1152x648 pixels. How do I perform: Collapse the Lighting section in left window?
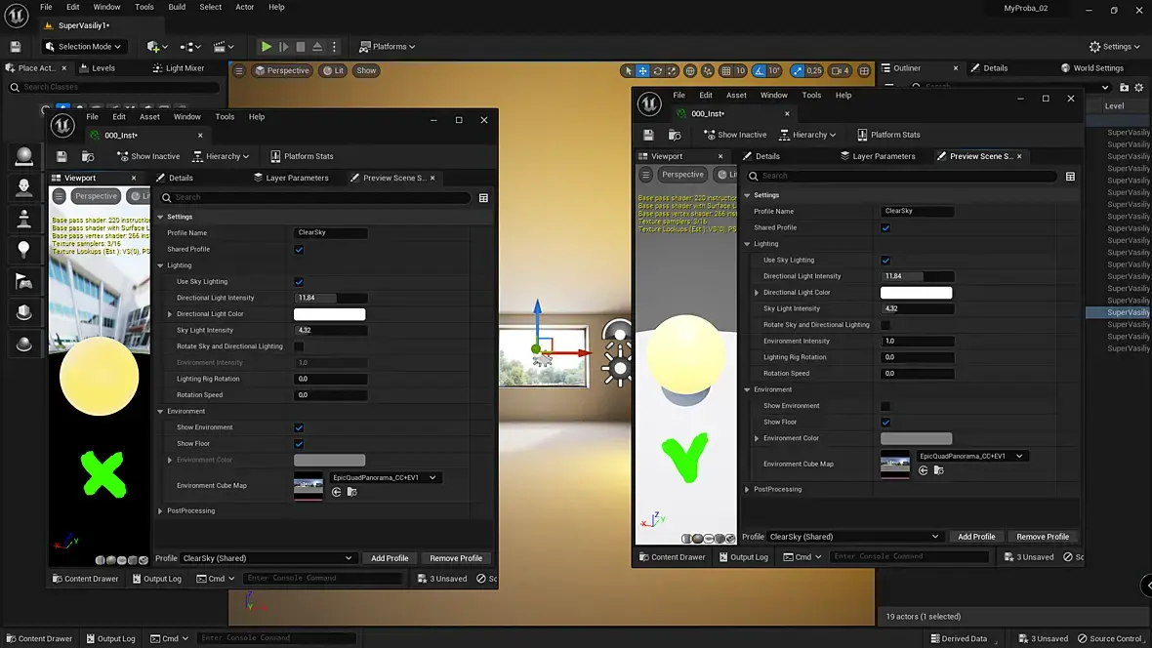coord(161,265)
